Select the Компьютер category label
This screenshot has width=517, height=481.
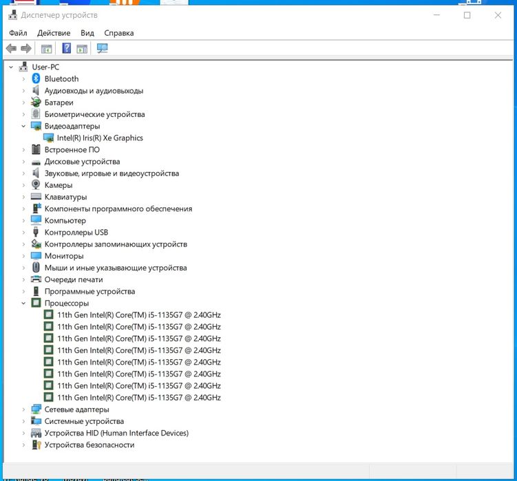click(65, 221)
